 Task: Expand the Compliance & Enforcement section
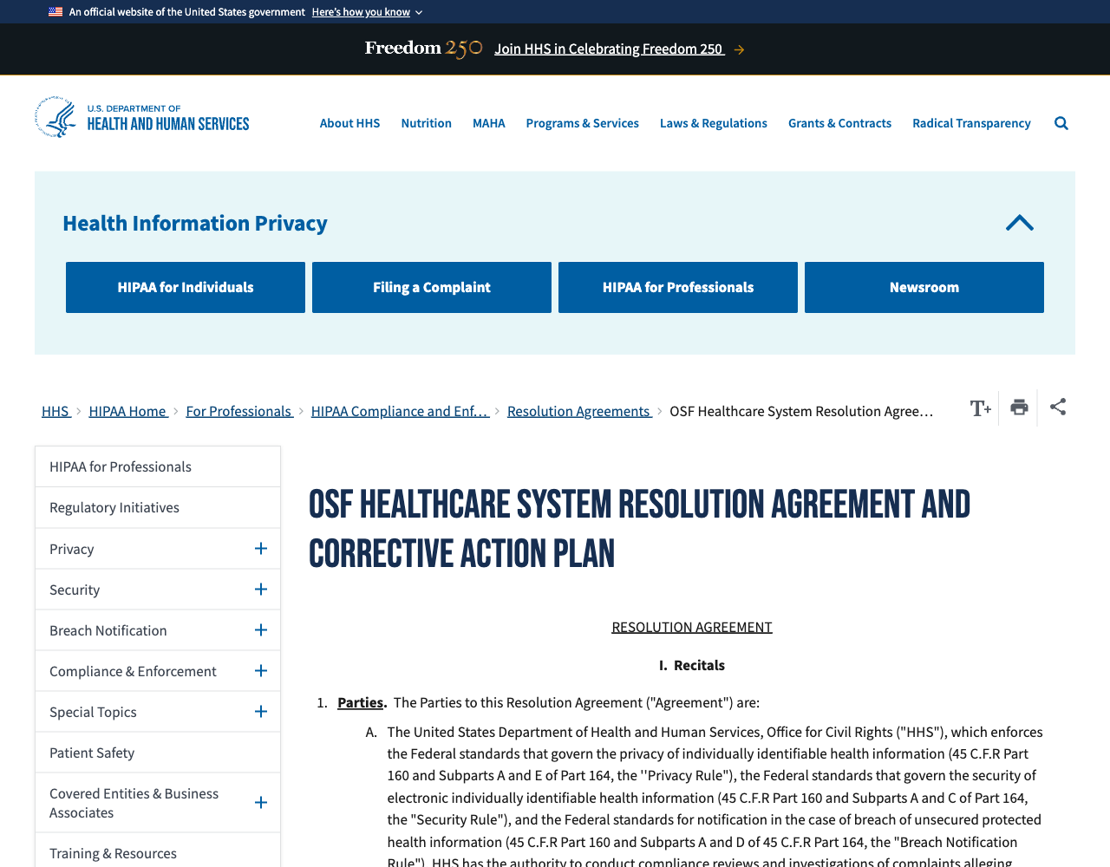click(261, 671)
